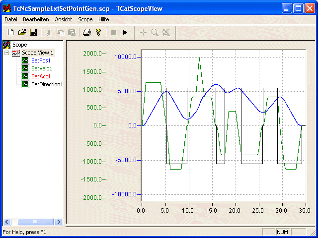Click the horizontal scrollbar thumb in tree panel

pos(35,222)
